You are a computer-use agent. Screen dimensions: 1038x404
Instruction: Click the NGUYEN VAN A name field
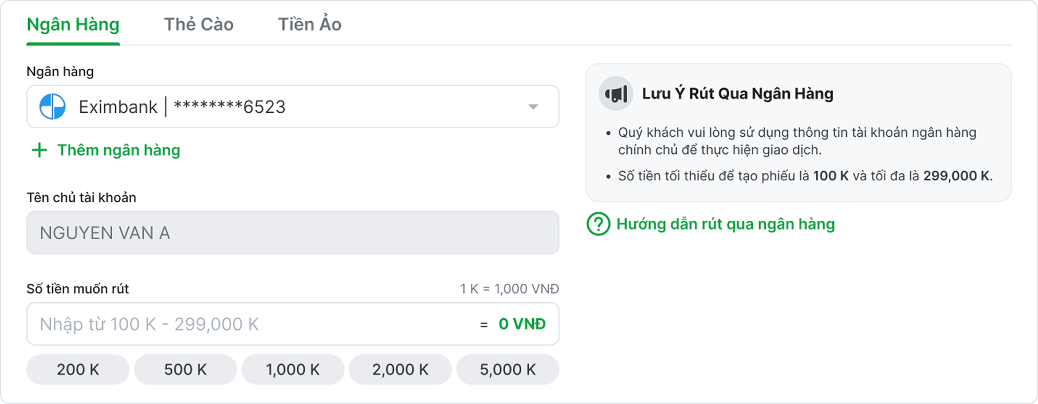click(292, 233)
